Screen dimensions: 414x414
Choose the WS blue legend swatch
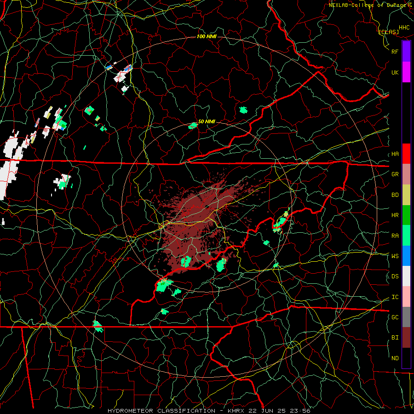[x=406, y=256]
